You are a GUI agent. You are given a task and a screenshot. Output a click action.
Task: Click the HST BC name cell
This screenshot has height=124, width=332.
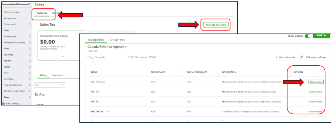95,102
